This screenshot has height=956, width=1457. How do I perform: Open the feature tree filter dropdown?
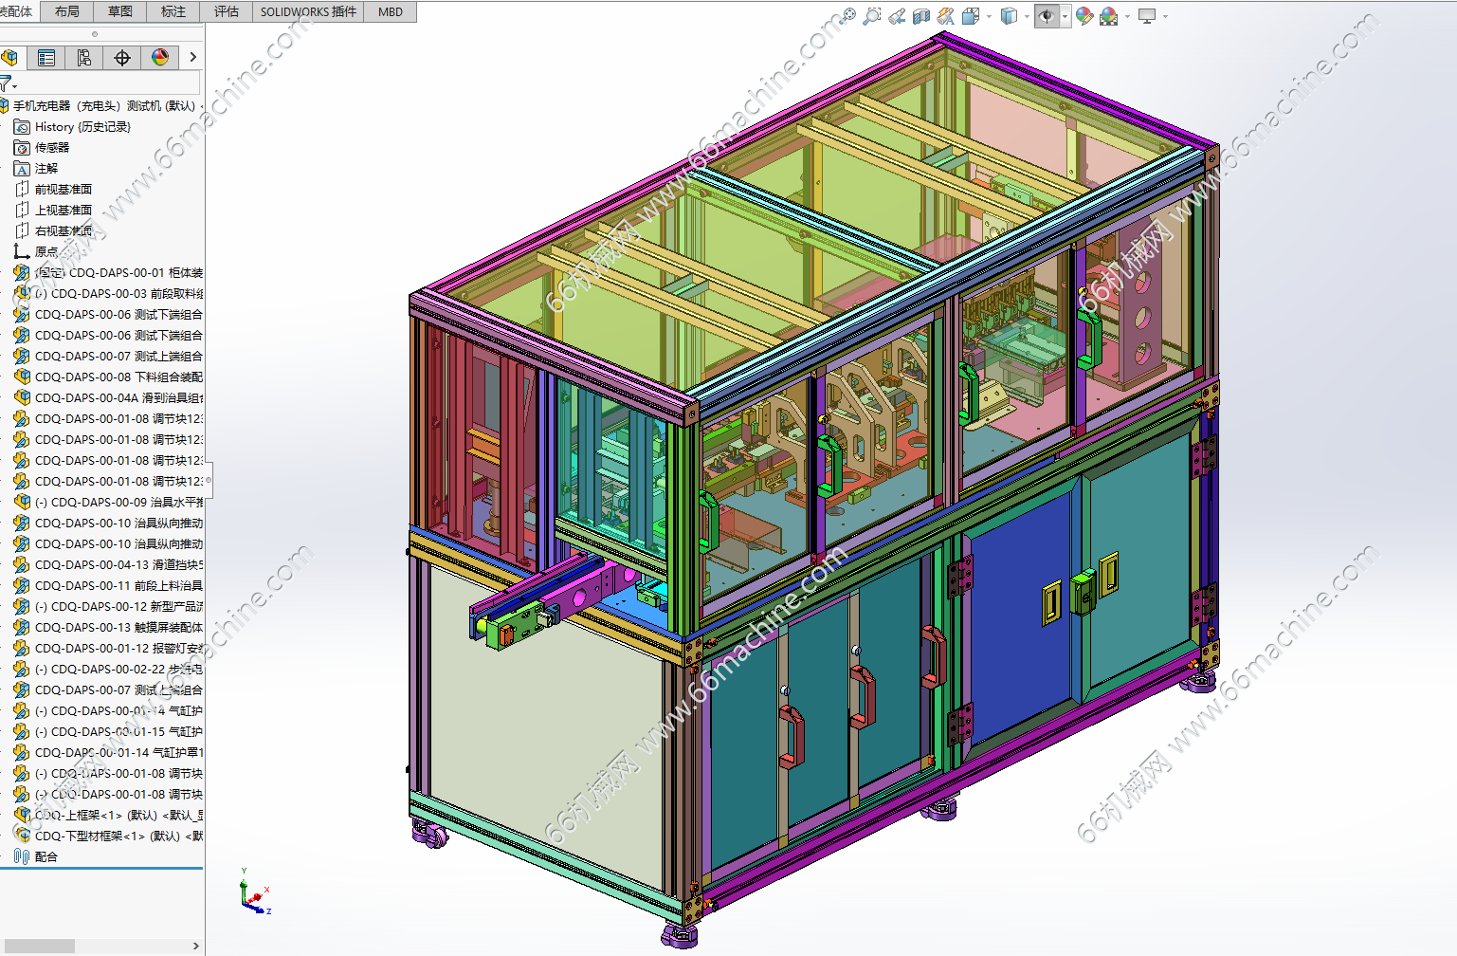click(8, 84)
